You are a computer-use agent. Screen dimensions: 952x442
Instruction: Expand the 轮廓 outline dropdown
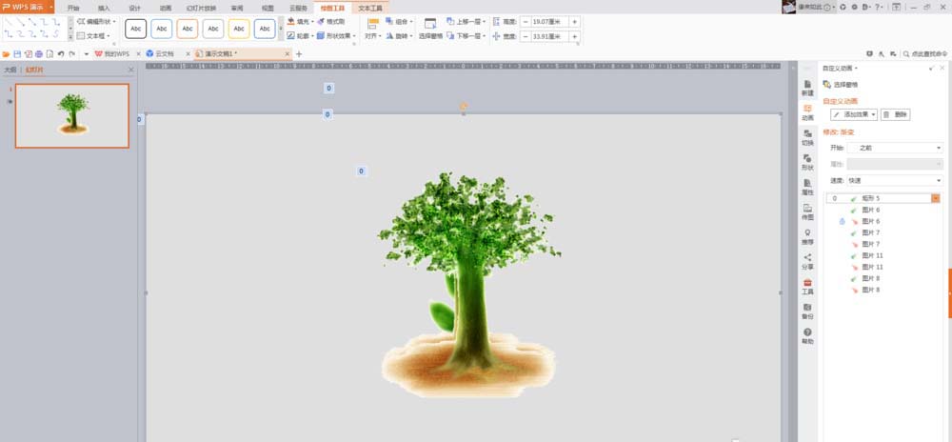[312, 36]
